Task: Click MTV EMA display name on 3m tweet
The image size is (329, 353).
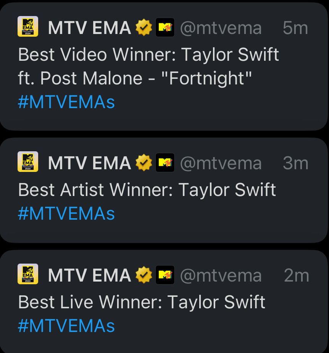Action: [x=89, y=163]
